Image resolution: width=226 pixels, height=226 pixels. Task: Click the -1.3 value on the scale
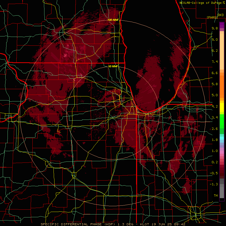tap(214, 185)
